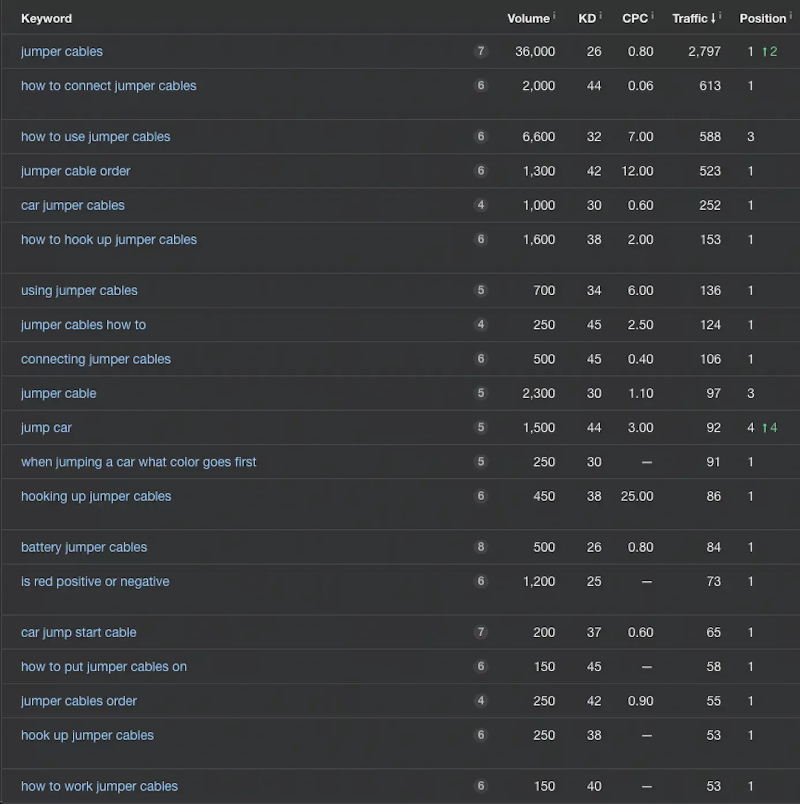Sort table by Volume column header

pyautogui.click(x=528, y=18)
